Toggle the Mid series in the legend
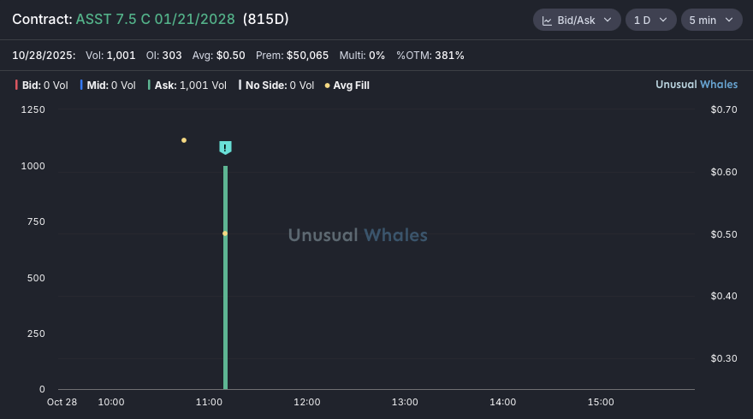 tap(108, 86)
